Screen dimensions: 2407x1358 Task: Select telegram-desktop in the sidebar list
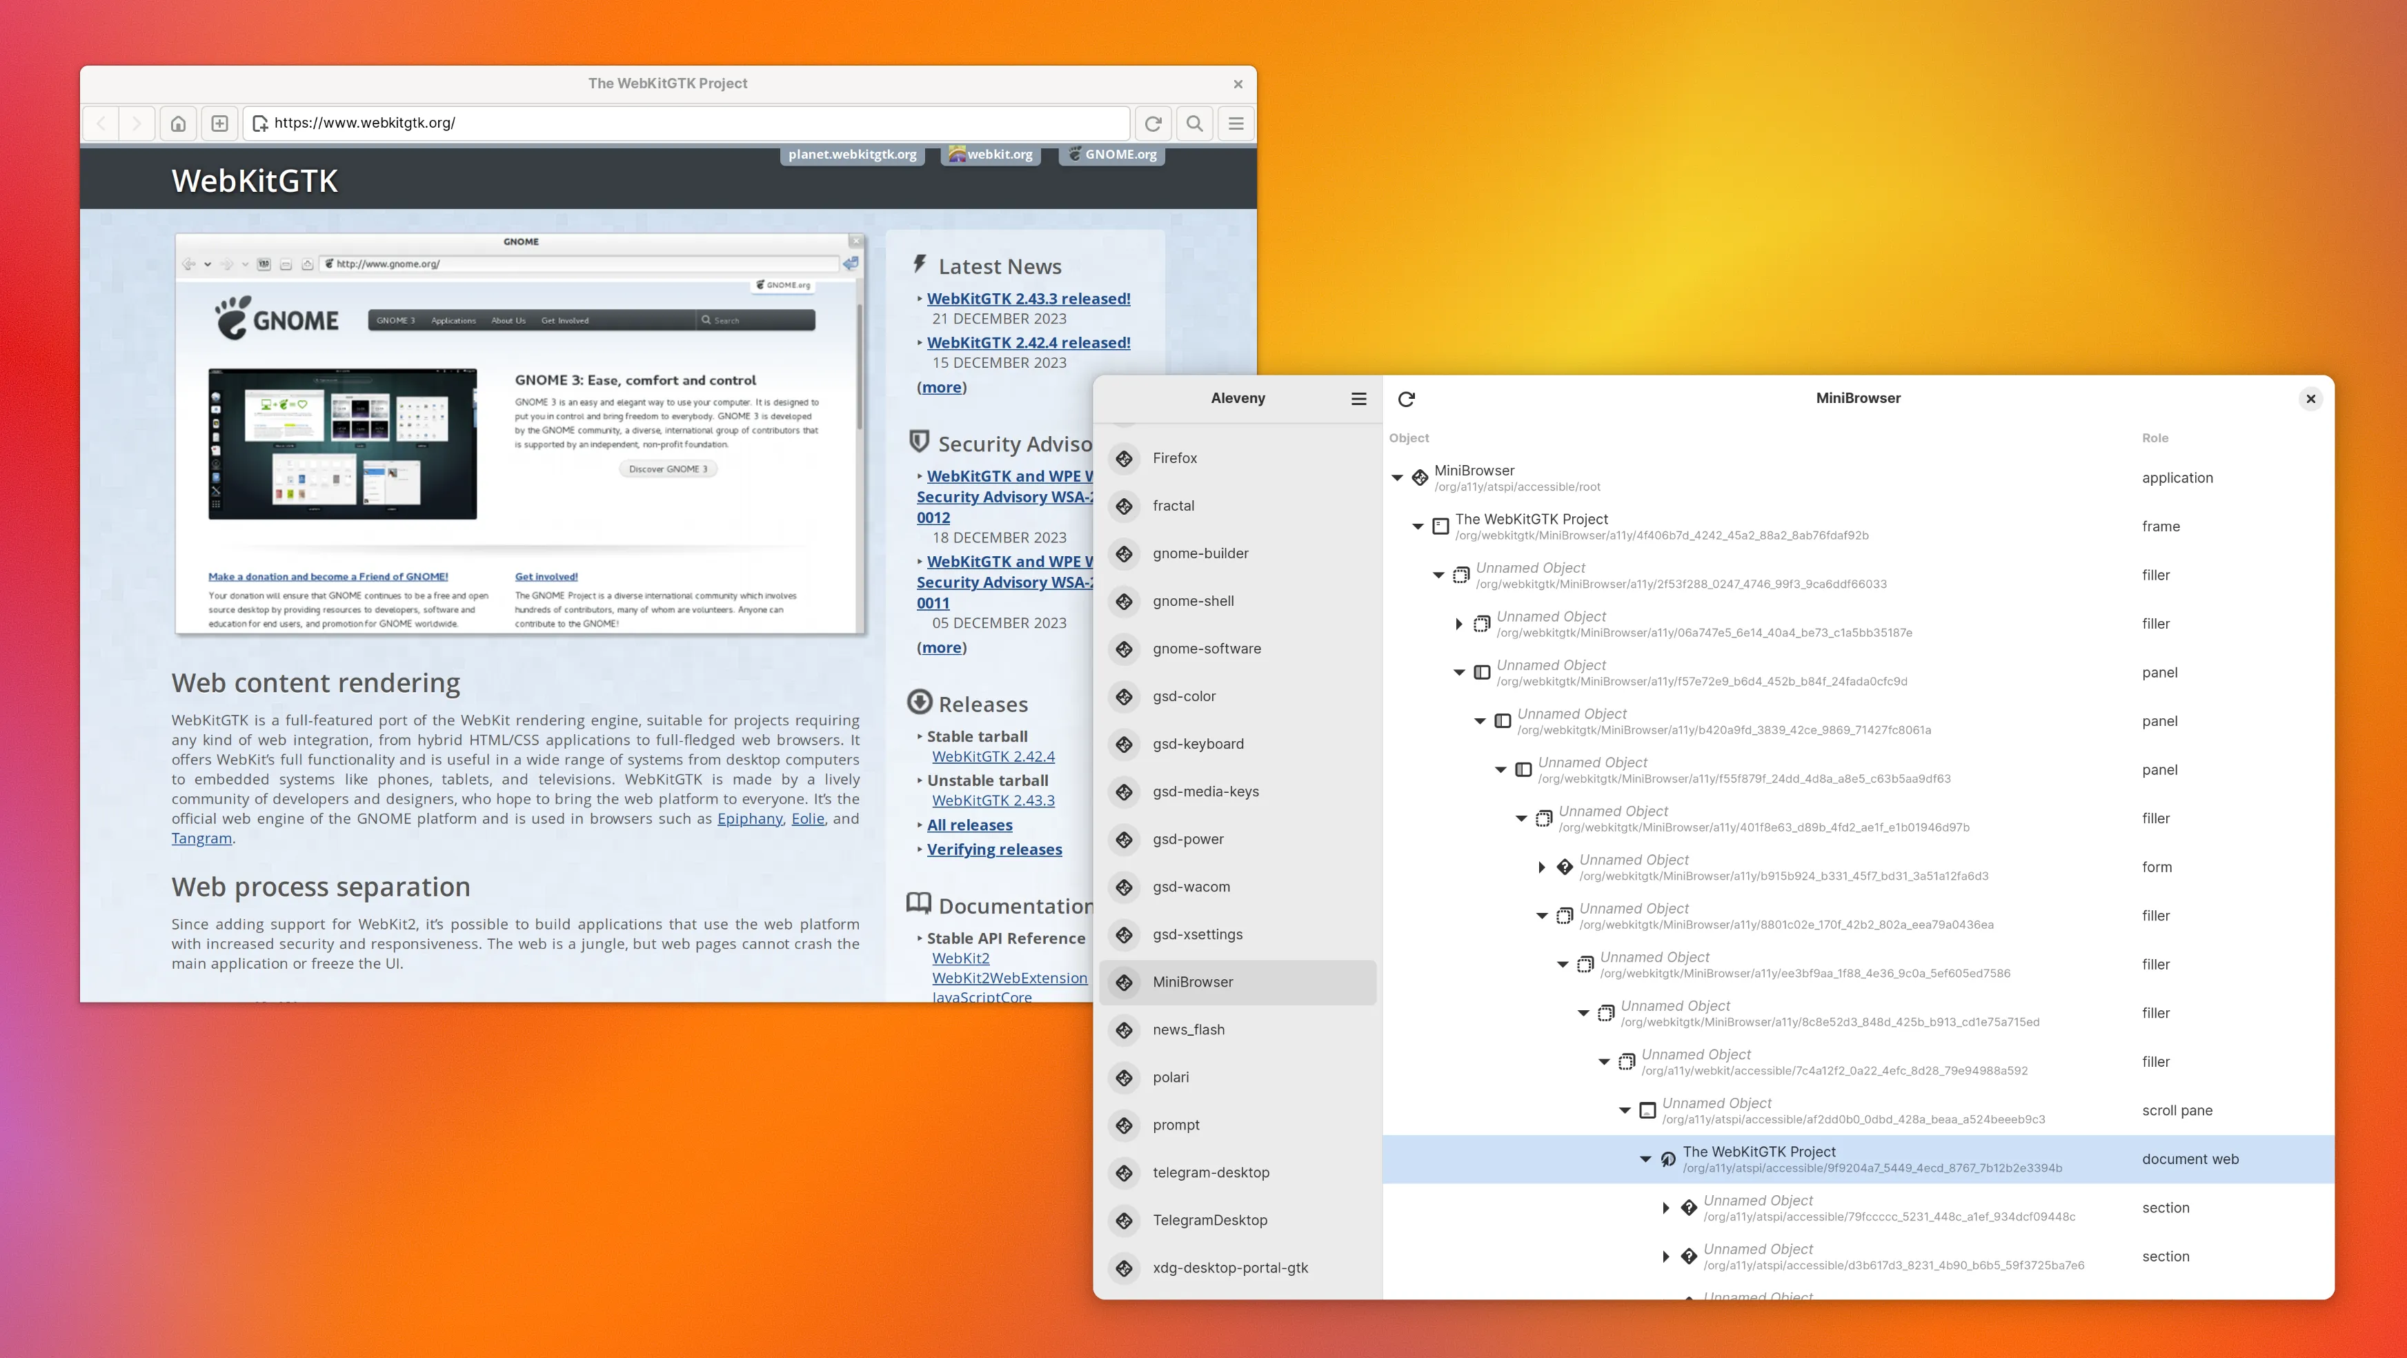click(1210, 1172)
